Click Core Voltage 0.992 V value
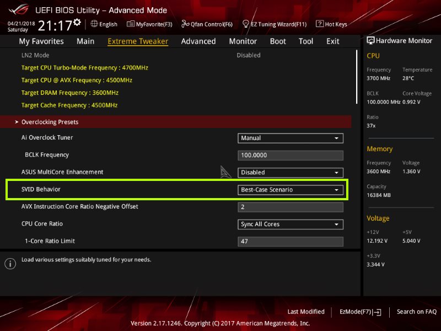The image size is (441, 331). coord(411,102)
